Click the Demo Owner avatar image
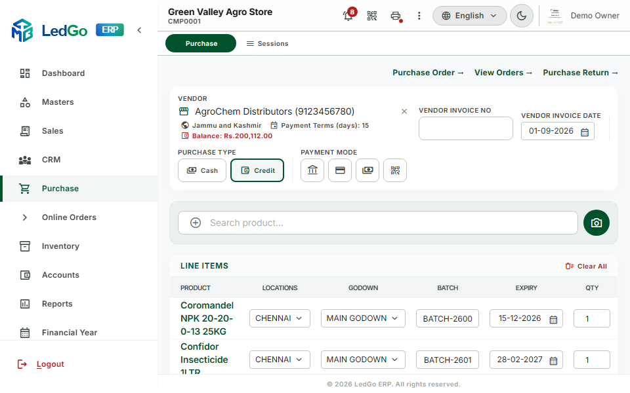The image size is (630, 393). click(555, 16)
